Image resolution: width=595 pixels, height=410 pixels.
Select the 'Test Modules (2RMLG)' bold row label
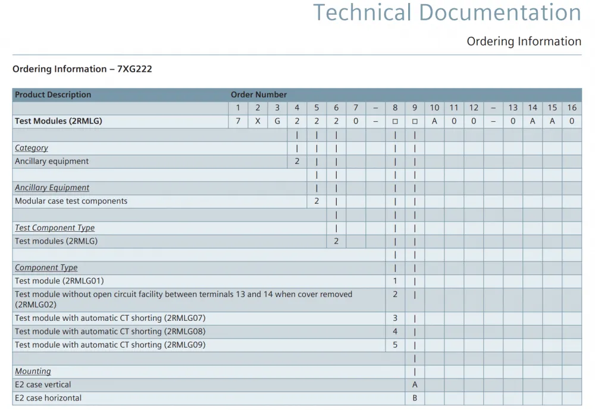[x=58, y=121]
